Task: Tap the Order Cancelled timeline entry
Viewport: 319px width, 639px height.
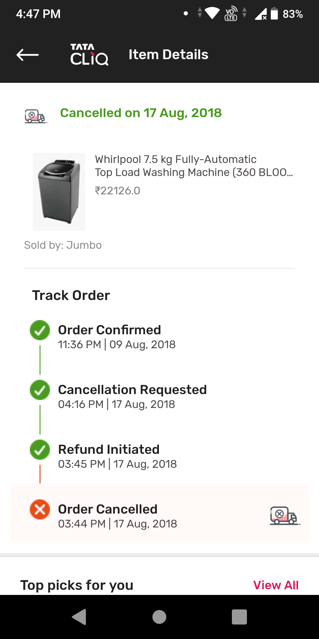Action: [x=117, y=516]
